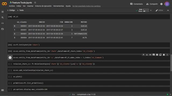Open the Archivo menu
The height and width of the screenshot is (96, 172).
click(12, 6)
